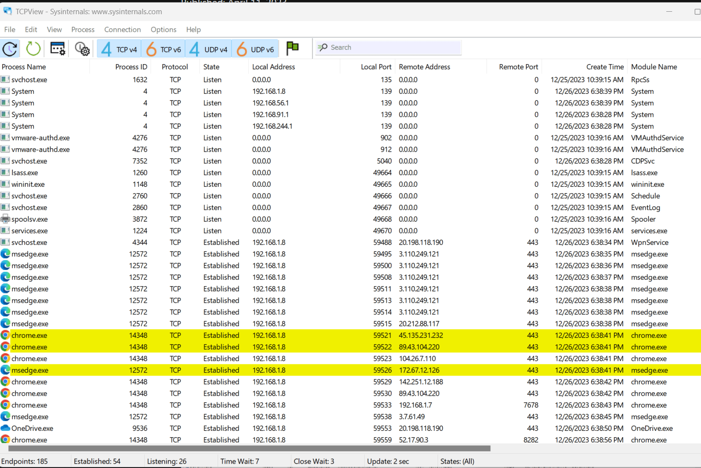This screenshot has width=701, height=468.
Task: Select the highlighted msedge.exe row
Action: point(196,370)
